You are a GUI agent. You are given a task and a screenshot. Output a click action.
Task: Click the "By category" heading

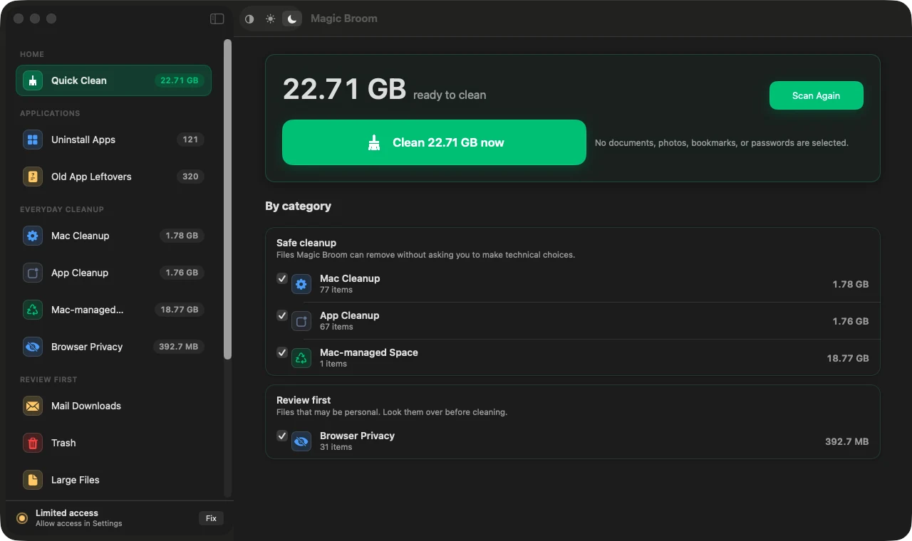(299, 206)
